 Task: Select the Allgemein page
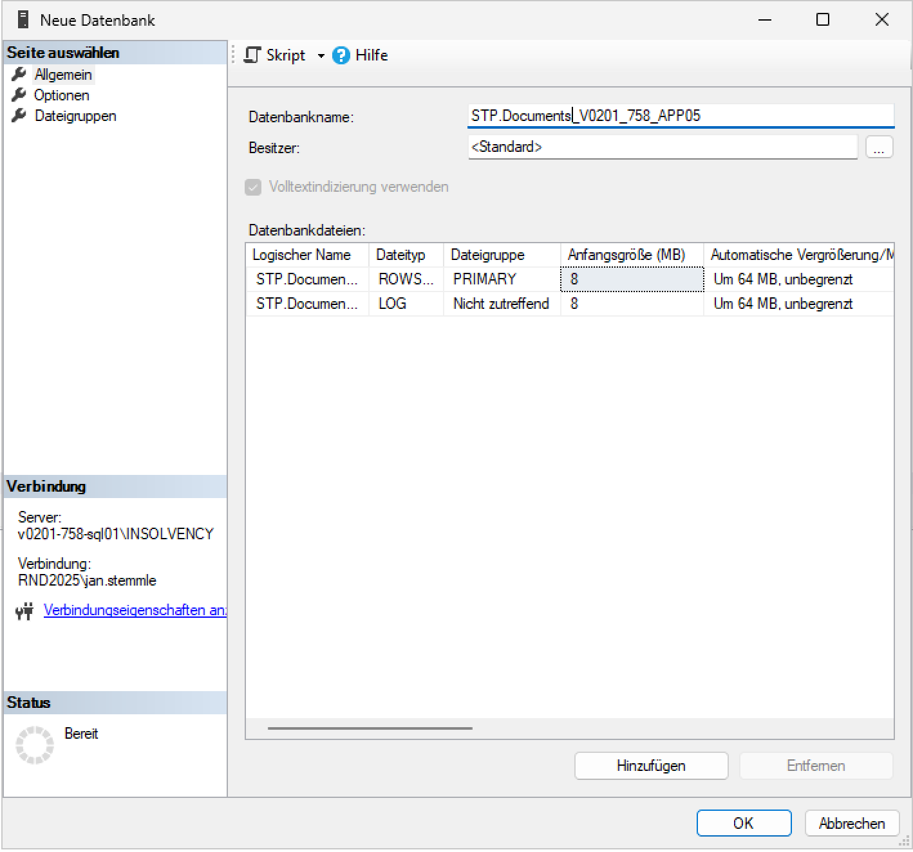63,75
